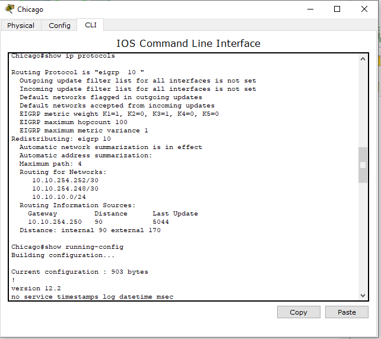The image size is (381, 339).
Task: Click the 'Gateway' column header
Action: point(42,214)
